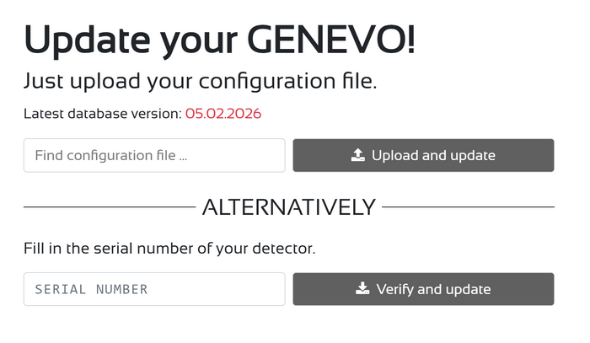This screenshot has height=343, width=590.
Task: Focus the SERIAL NUMBER input field
Action: (154, 289)
